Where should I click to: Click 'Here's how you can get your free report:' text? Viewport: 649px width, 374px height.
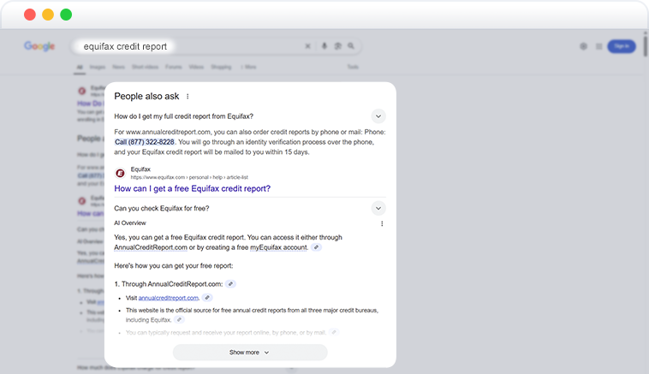174,265
